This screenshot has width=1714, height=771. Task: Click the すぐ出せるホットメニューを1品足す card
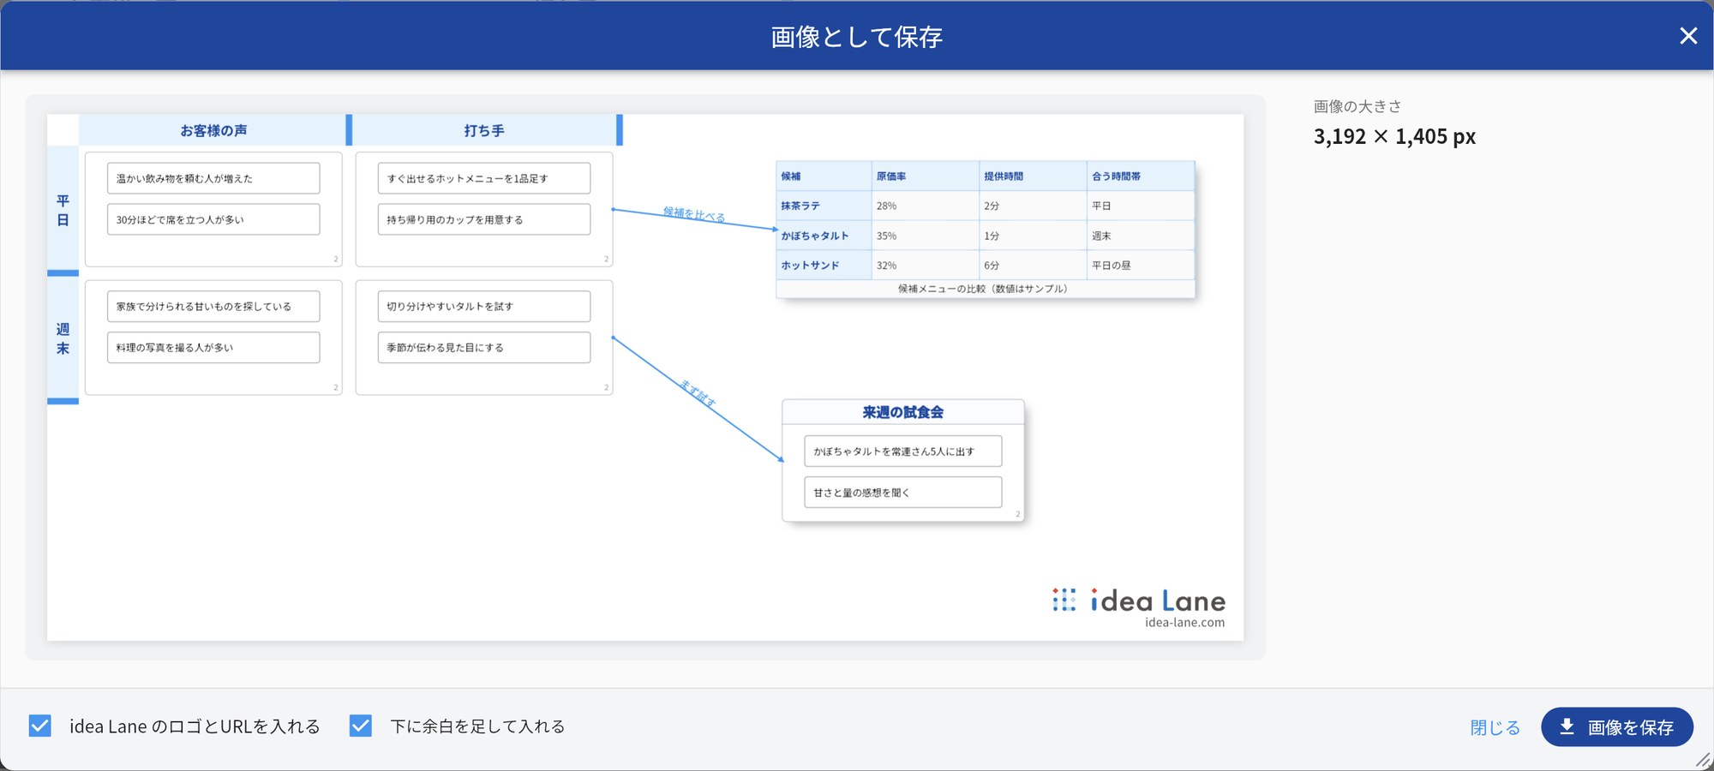click(x=484, y=178)
